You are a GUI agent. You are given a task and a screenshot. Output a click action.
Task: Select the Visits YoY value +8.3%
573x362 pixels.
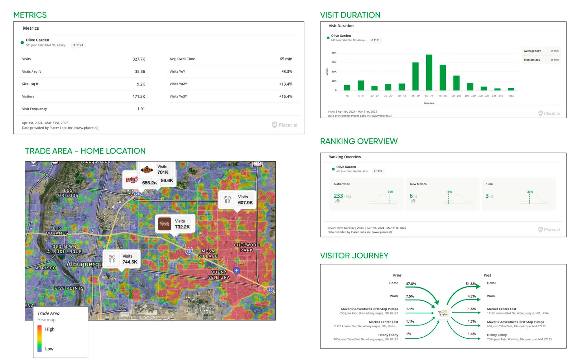[x=287, y=71]
